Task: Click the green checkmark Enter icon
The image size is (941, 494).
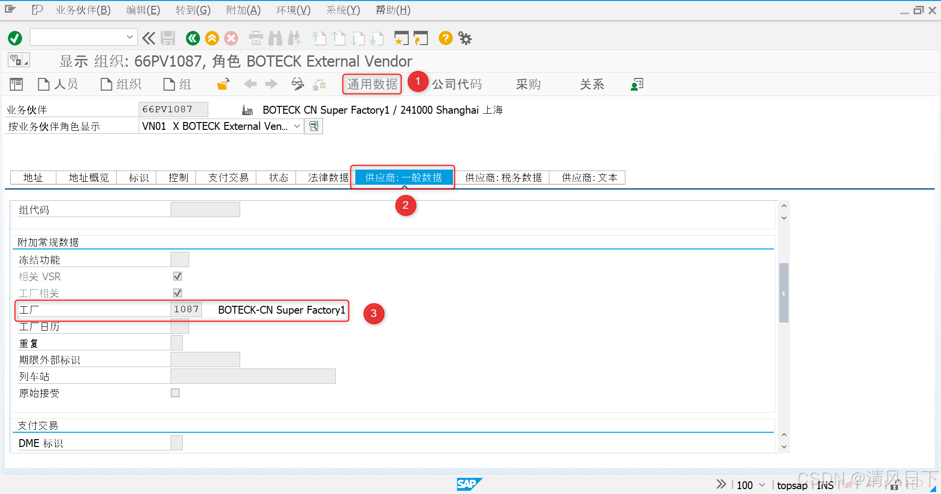Action: click(15, 38)
